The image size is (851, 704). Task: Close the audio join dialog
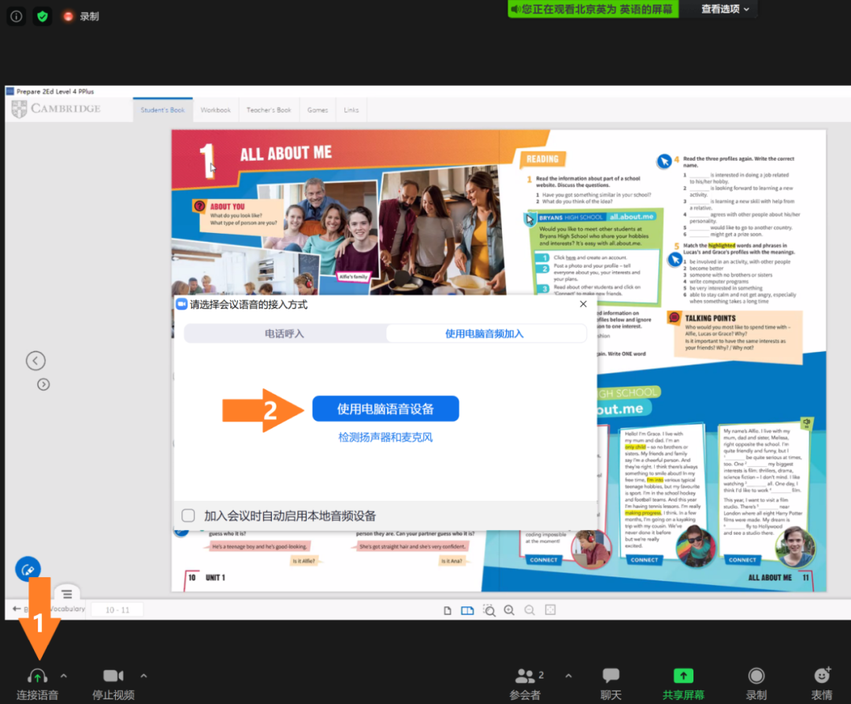pos(583,304)
